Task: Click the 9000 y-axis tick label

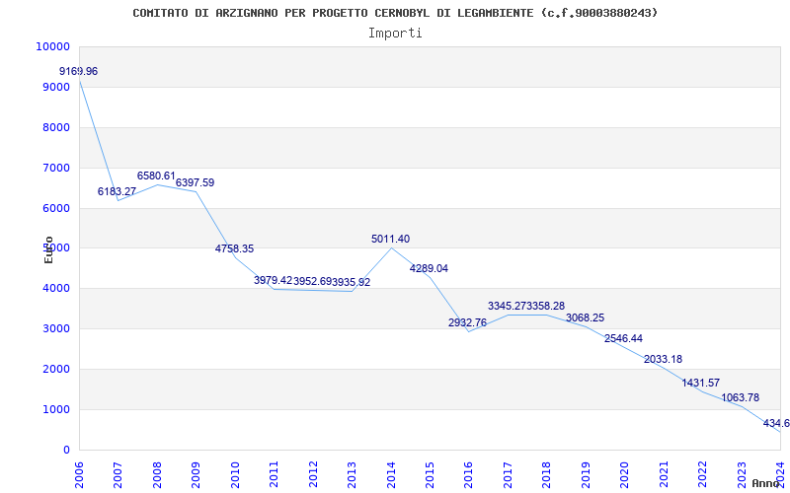Action: click(x=55, y=87)
